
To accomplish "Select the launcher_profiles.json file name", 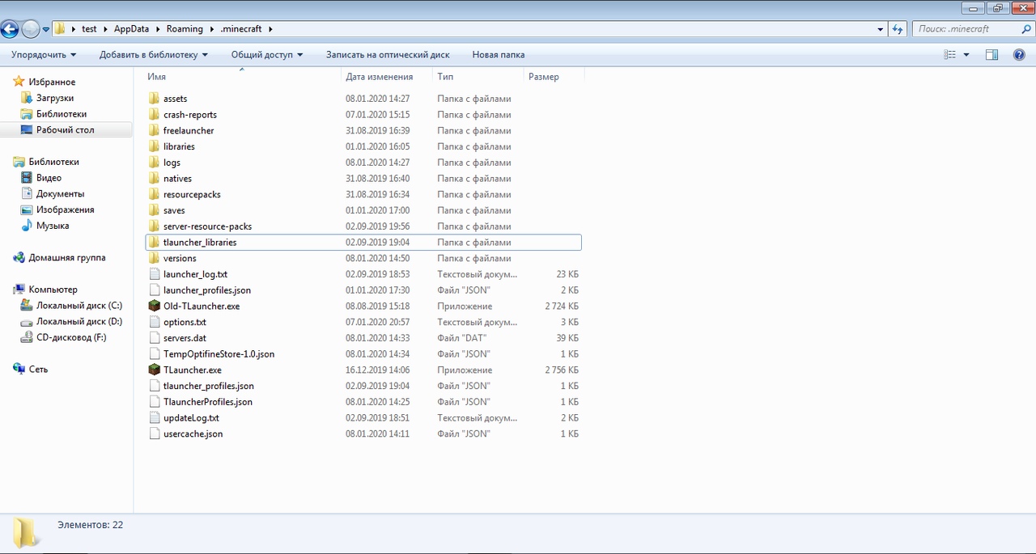I will [207, 290].
